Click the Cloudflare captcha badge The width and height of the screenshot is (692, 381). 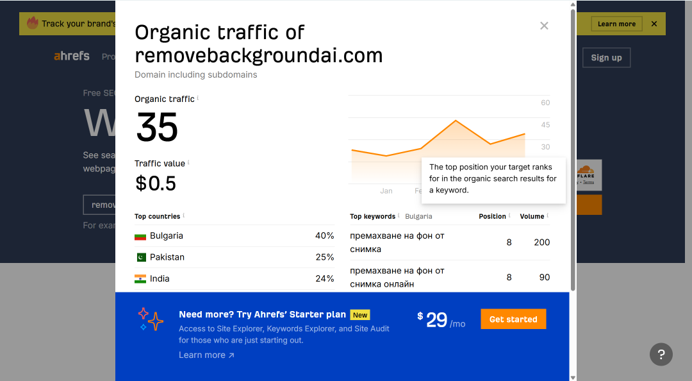tap(589, 175)
